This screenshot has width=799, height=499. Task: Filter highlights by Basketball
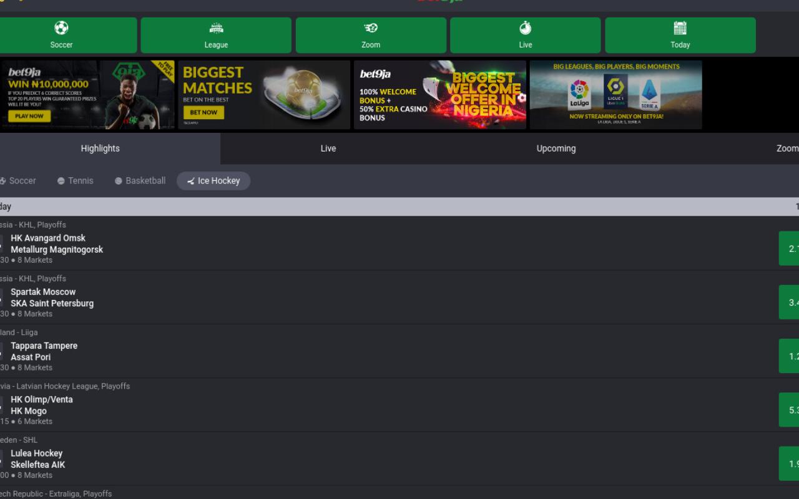140,181
